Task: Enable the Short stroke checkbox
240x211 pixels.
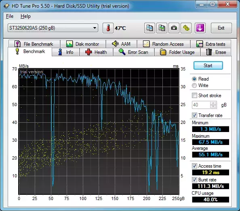Action: (194, 96)
